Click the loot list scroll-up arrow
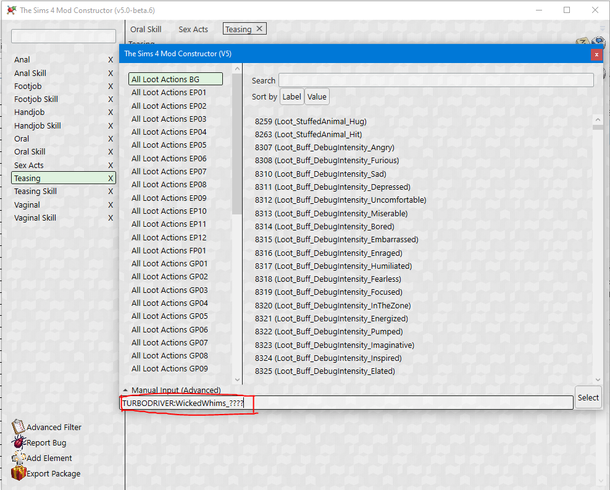The image size is (610, 490). [598, 119]
